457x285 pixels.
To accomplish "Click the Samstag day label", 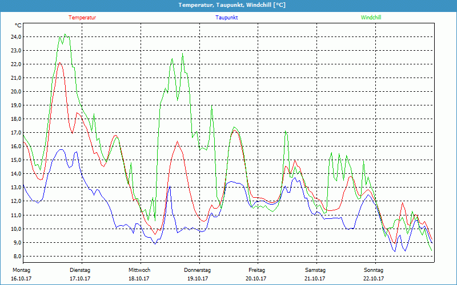I will (315, 270).
